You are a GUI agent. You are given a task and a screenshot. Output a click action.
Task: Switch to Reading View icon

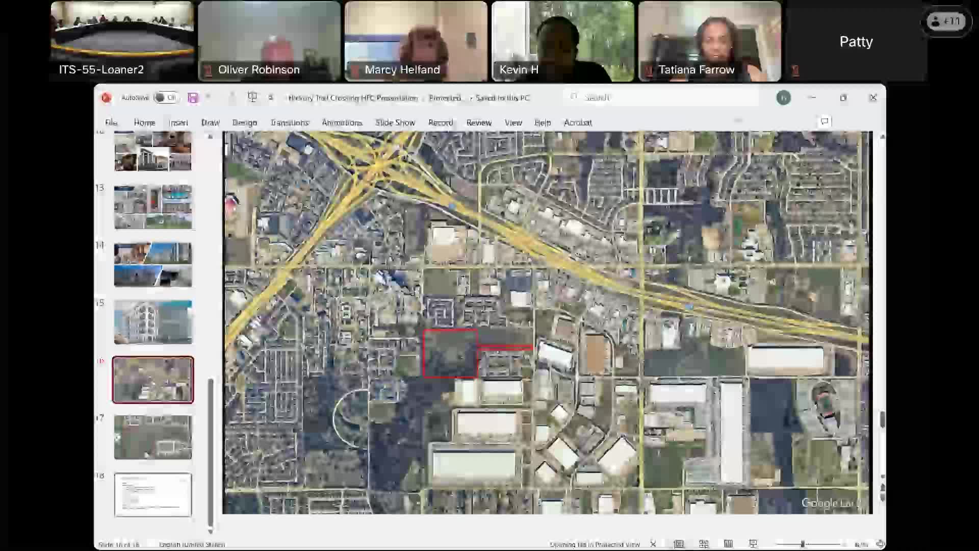pyautogui.click(x=728, y=544)
